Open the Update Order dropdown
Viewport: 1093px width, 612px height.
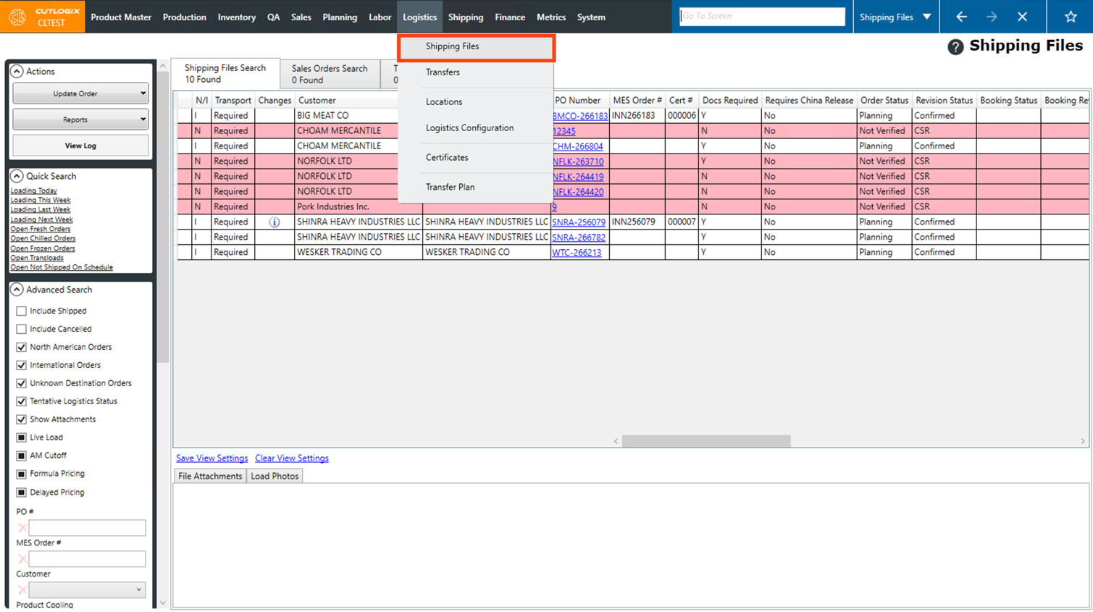point(80,93)
